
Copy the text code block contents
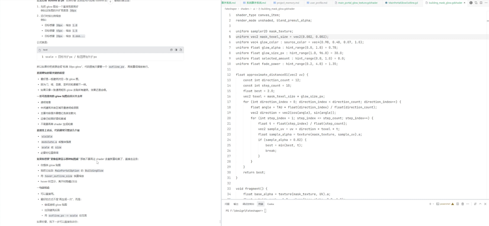pos(171,50)
